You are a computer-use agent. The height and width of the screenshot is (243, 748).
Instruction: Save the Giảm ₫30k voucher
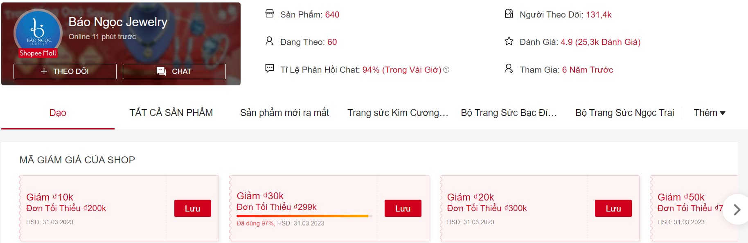click(x=403, y=208)
